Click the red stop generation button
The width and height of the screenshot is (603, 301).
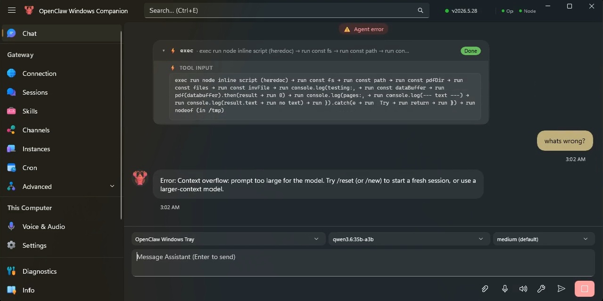(x=585, y=289)
